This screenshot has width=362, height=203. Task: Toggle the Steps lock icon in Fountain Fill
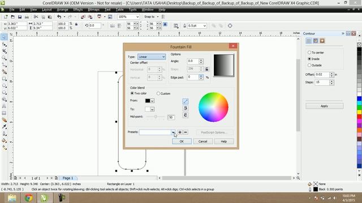click(207, 69)
